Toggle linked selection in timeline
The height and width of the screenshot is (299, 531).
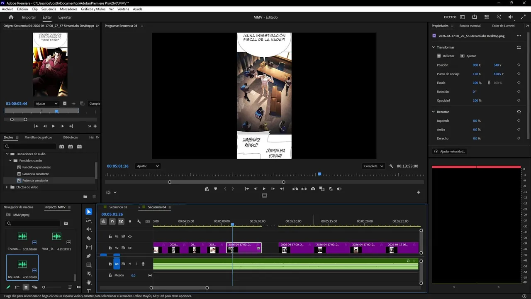click(x=121, y=221)
